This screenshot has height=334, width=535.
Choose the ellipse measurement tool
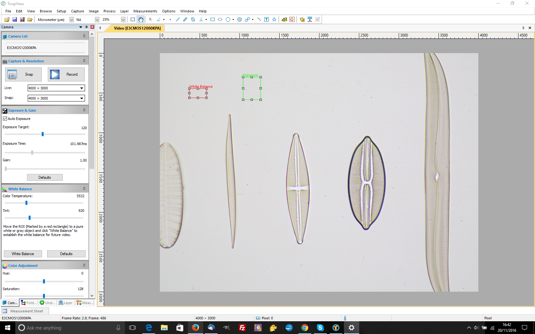click(220, 19)
